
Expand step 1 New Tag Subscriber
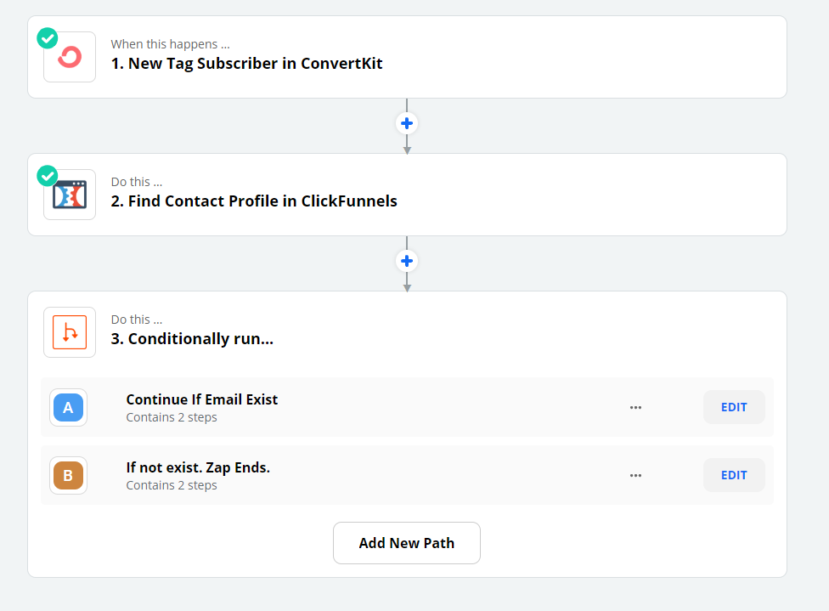407,57
